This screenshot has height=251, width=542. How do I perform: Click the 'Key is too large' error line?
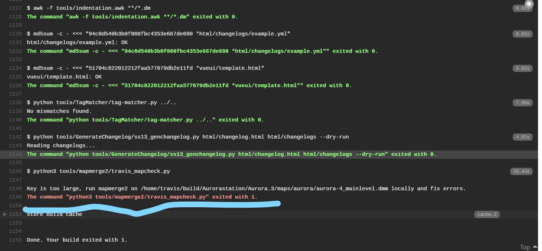pos(246,189)
